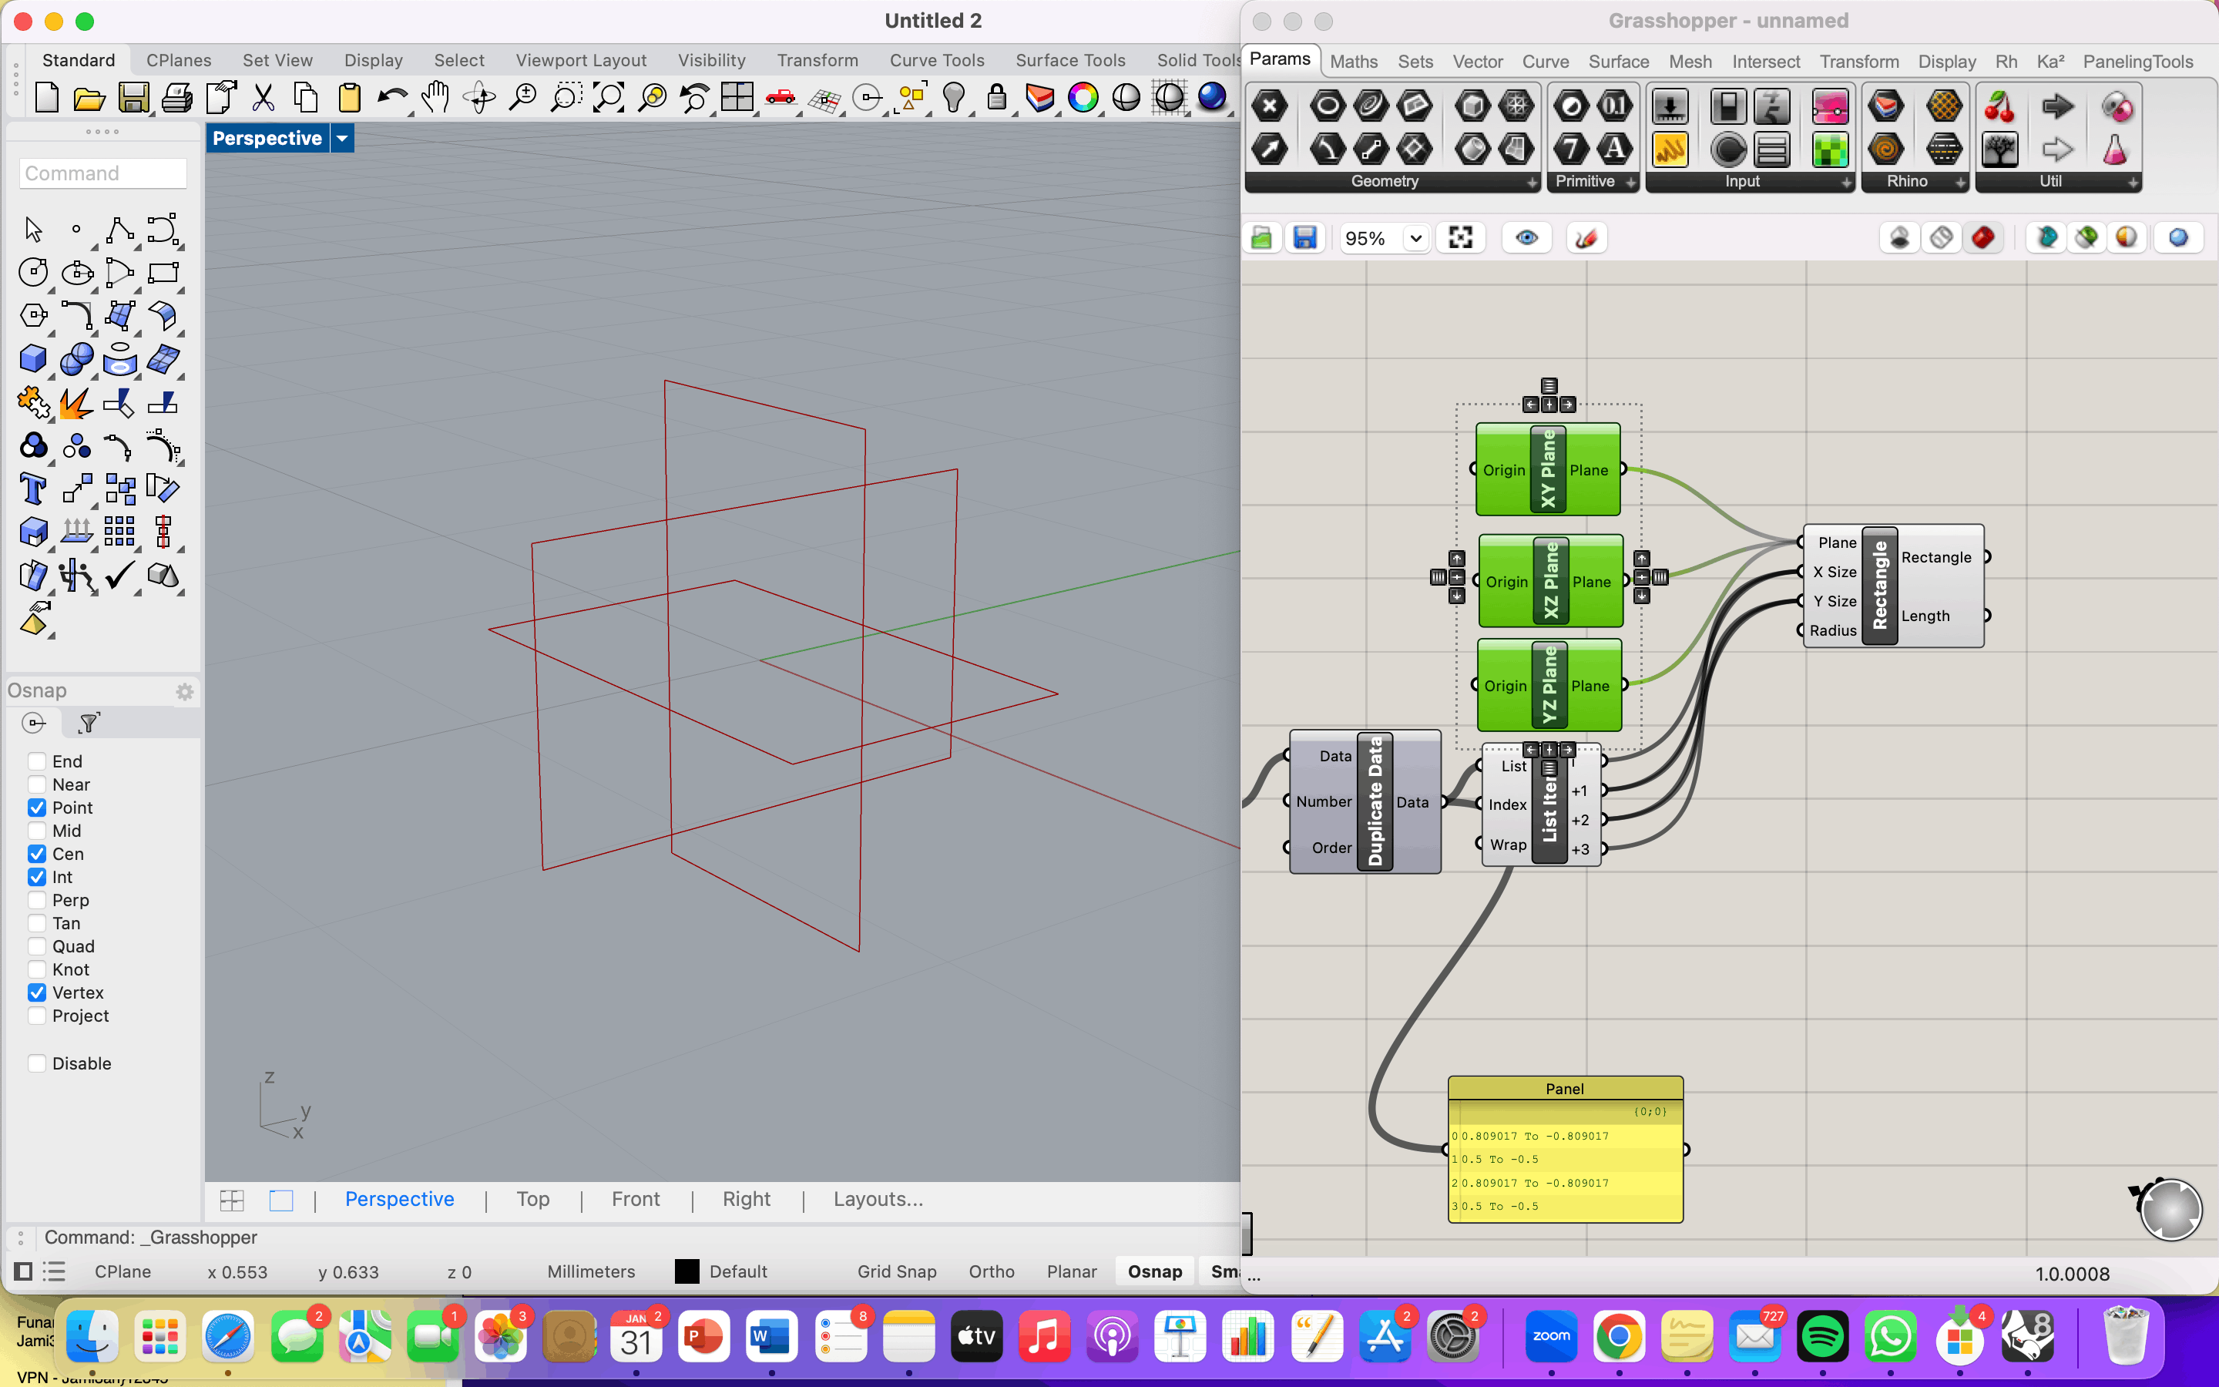
Task: Open the Perspective viewport dropdown arrow
Action: click(342, 139)
